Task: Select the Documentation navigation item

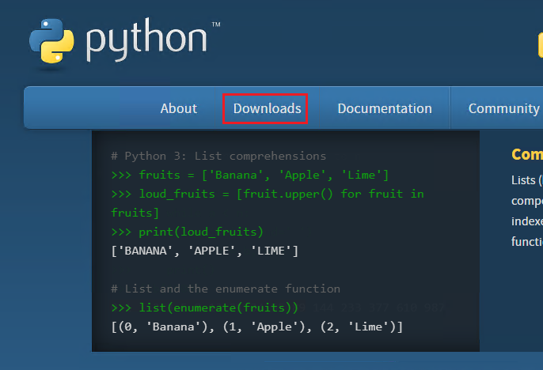Action: pos(385,108)
